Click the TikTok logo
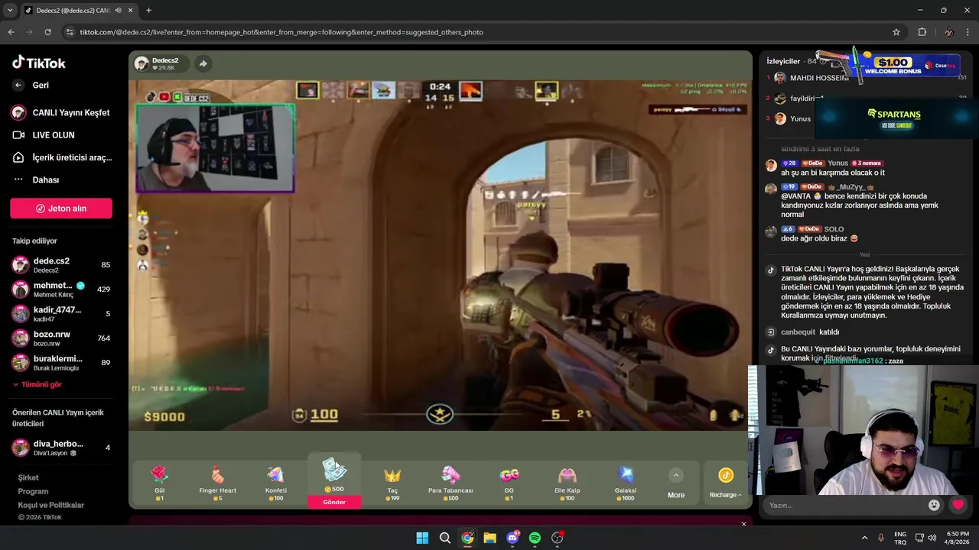This screenshot has height=550, width=979. 39,63
